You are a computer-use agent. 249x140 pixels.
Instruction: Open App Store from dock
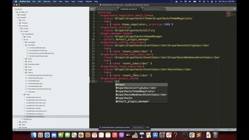tap(155, 135)
